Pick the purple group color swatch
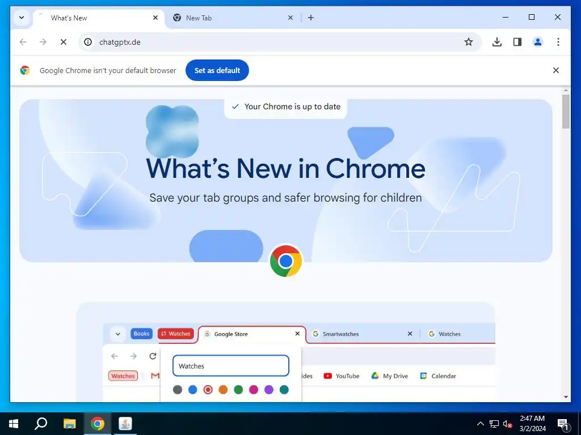This screenshot has width=581, height=435. [269, 390]
